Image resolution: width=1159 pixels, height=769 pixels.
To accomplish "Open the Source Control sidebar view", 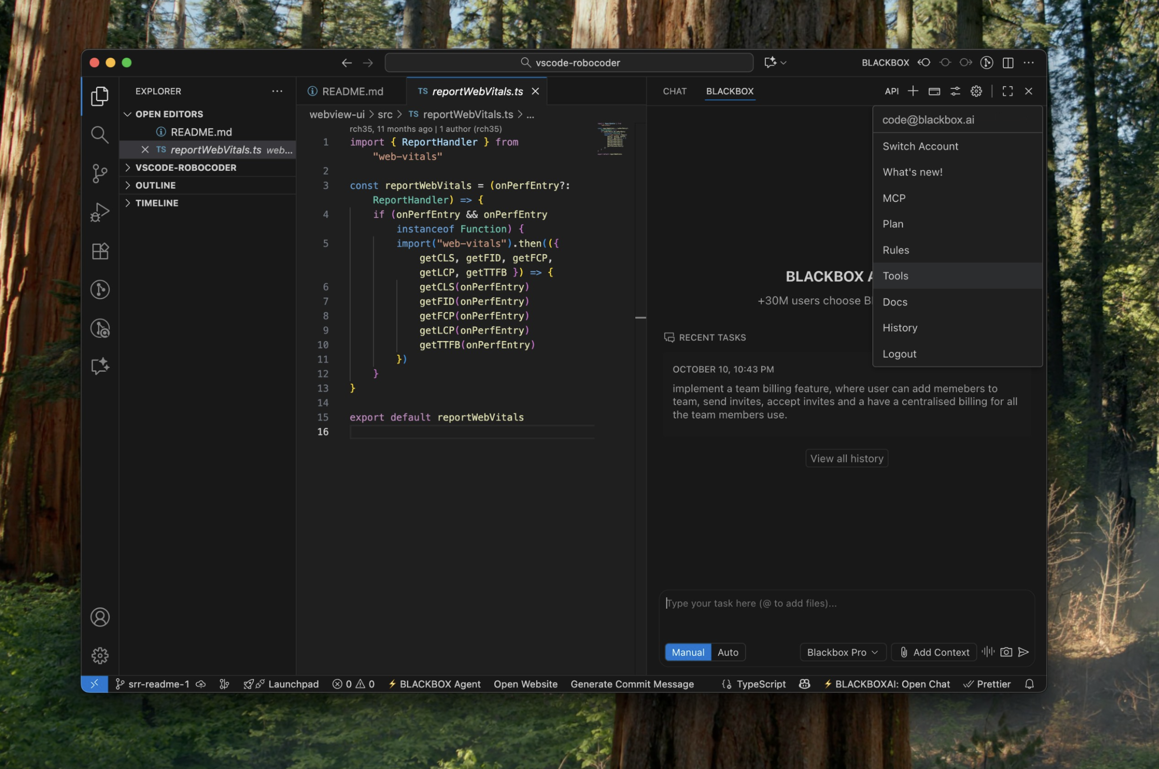I will (99, 173).
